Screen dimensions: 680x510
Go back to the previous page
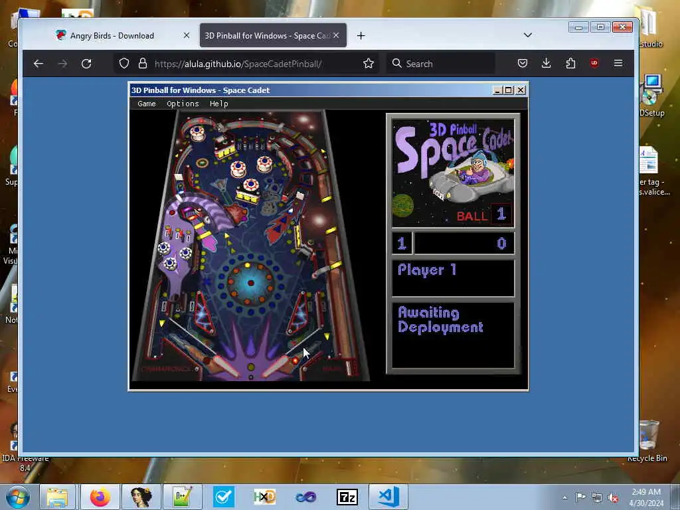(x=38, y=64)
